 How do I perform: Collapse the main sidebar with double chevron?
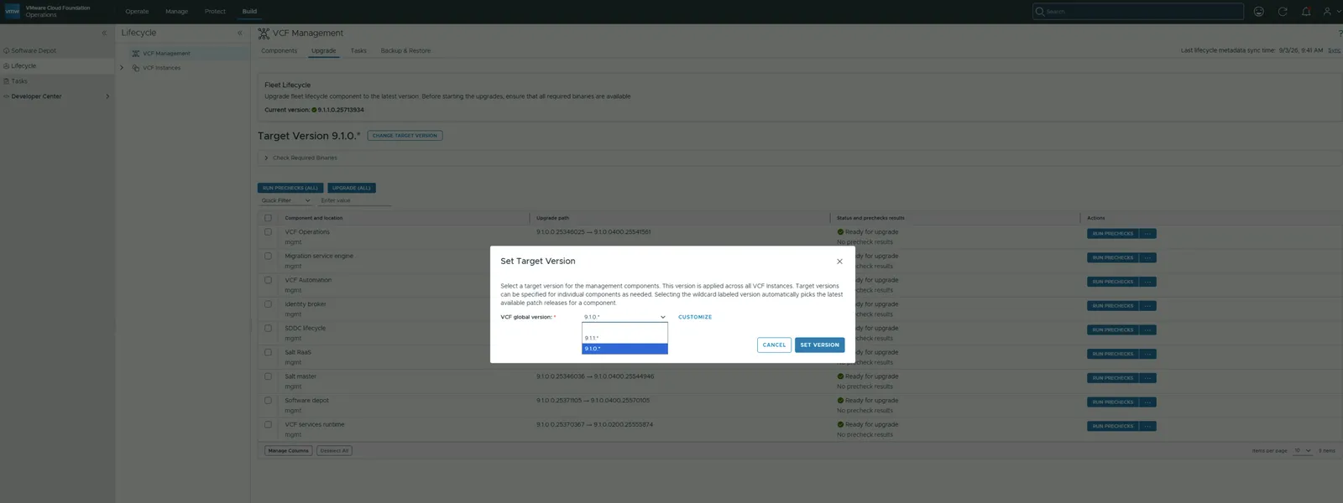click(x=104, y=33)
